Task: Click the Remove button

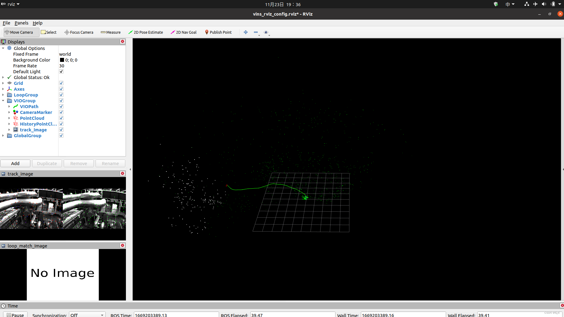Action: [79, 163]
